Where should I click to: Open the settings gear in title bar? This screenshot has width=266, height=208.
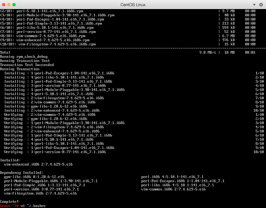click(x=261, y=5)
